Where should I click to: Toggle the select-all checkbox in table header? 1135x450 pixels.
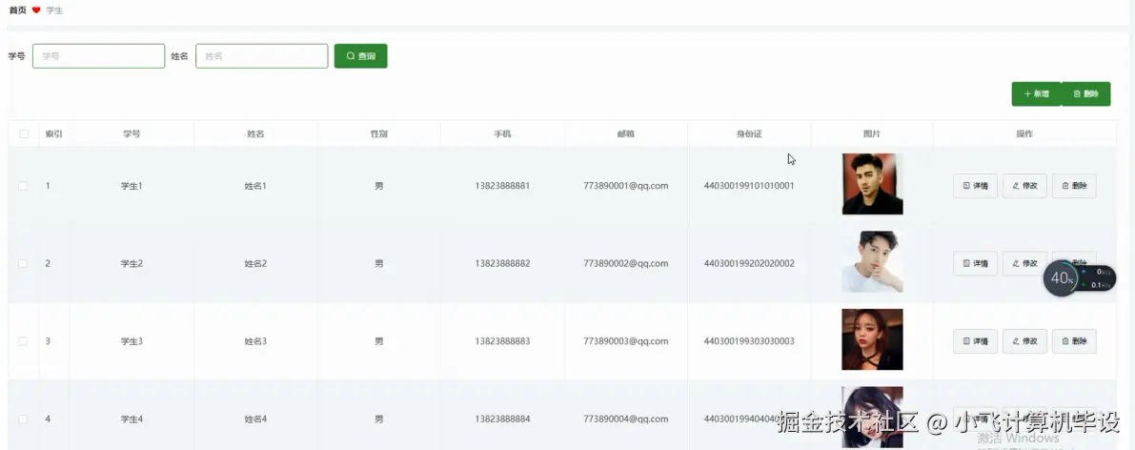pyautogui.click(x=24, y=134)
